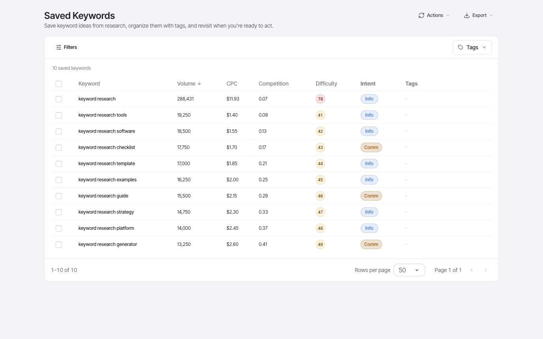This screenshot has height=339, width=543.
Task: Sort by the Keyword column header
Action: click(x=89, y=84)
